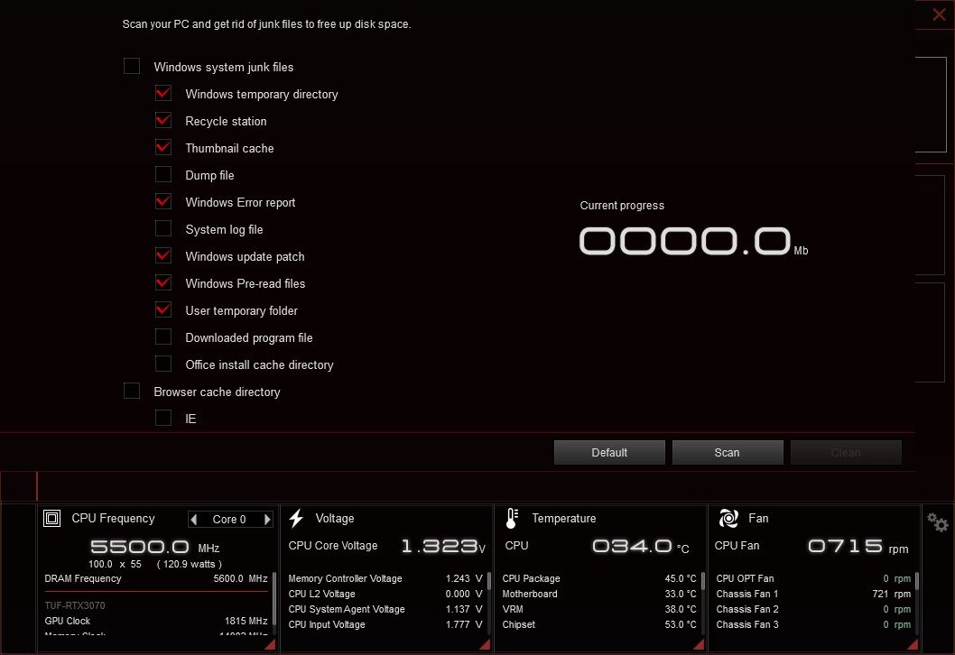Expand CPU Frequency panel red corner
Screen dimensions: 955x655
tap(270, 644)
